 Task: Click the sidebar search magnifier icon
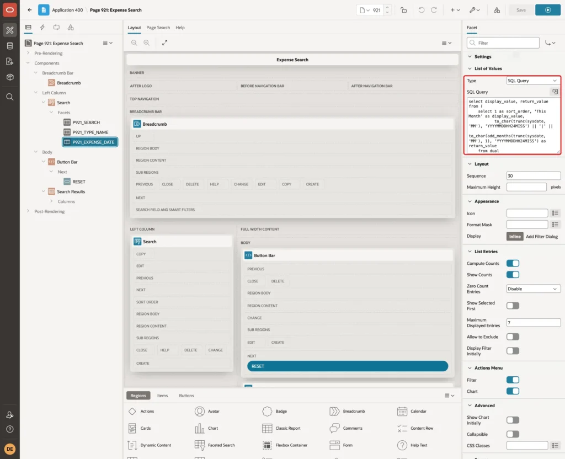(x=10, y=97)
